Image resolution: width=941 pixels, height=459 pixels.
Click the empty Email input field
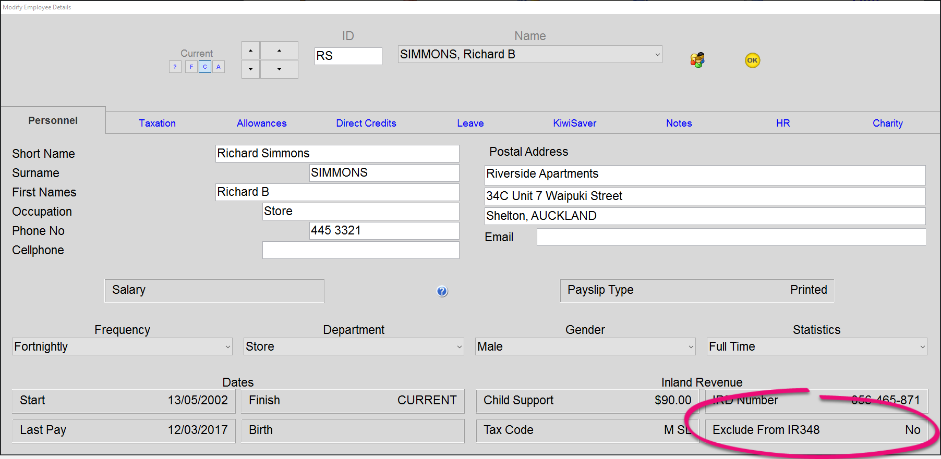point(731,237)
